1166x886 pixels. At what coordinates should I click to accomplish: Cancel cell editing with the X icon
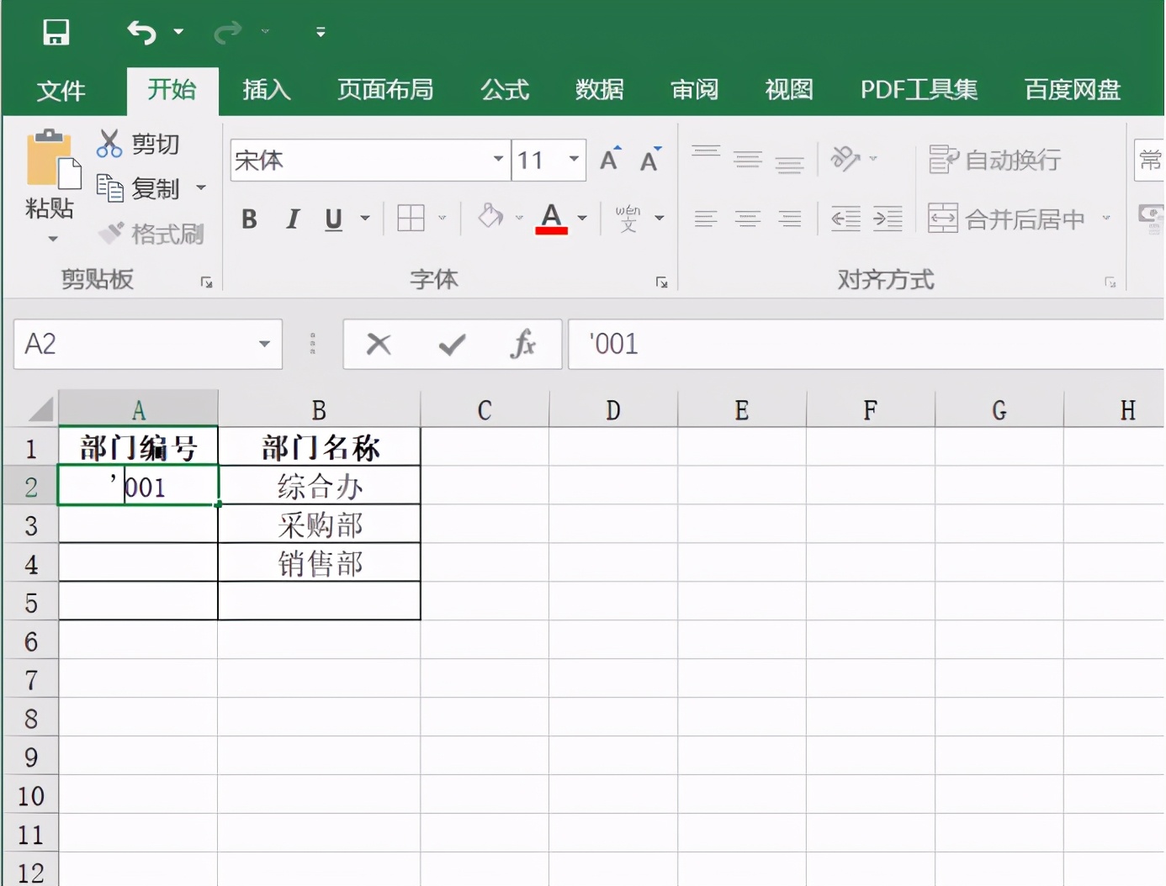(378, 344)
